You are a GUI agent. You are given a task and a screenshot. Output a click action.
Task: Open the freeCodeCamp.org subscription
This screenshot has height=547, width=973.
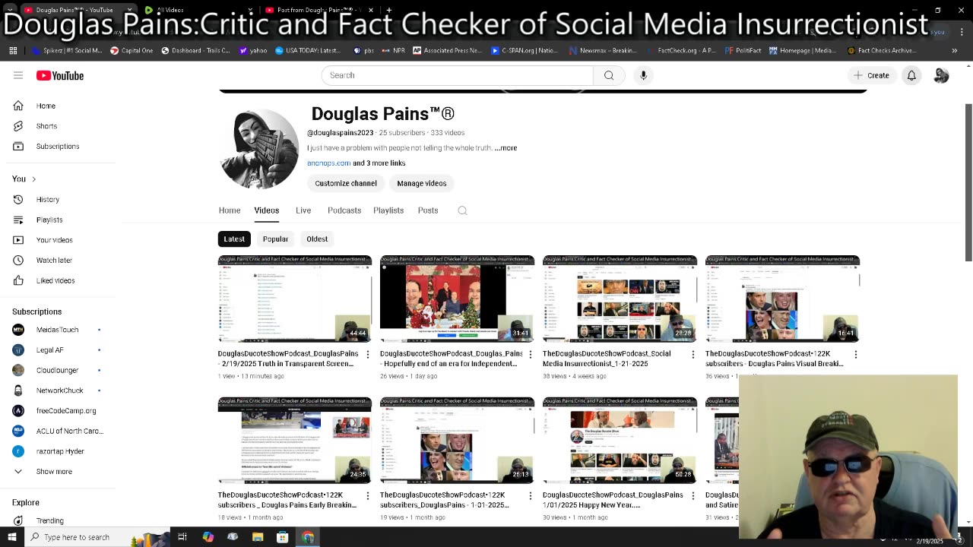(x=59, y=410)
